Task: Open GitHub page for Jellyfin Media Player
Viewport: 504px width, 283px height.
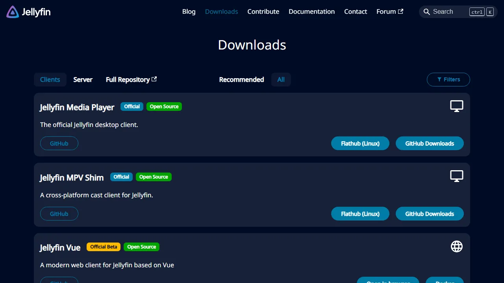Action: (x=59, y=143)
